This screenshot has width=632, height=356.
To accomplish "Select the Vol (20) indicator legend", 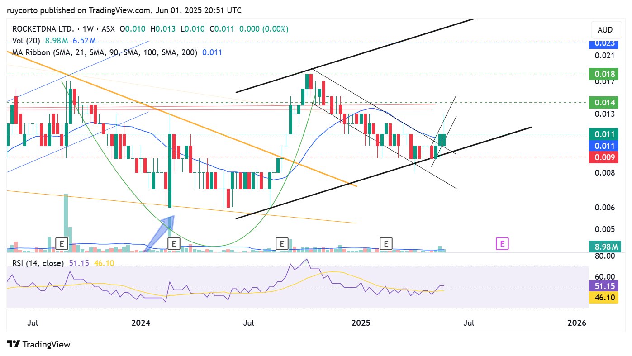I will tap(26, 41).
